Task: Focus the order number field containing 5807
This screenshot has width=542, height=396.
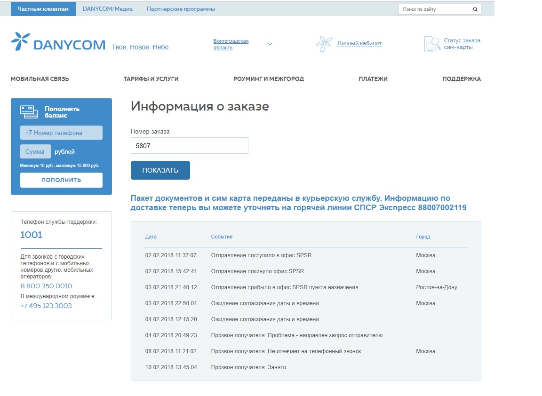Action: (190, 145)
